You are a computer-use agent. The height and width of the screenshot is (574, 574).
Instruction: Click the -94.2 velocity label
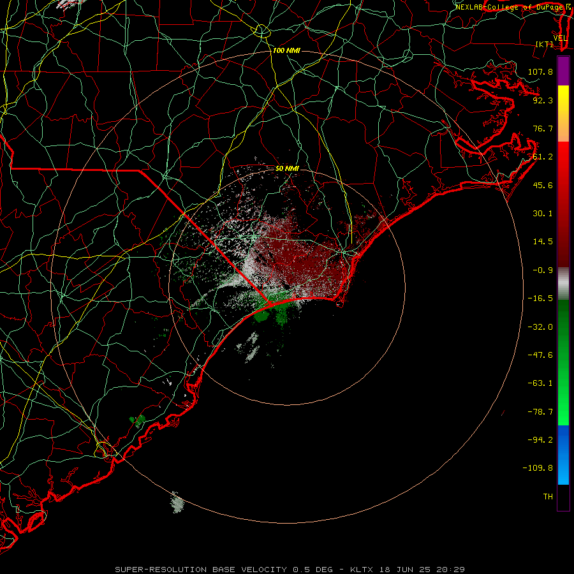540,440
